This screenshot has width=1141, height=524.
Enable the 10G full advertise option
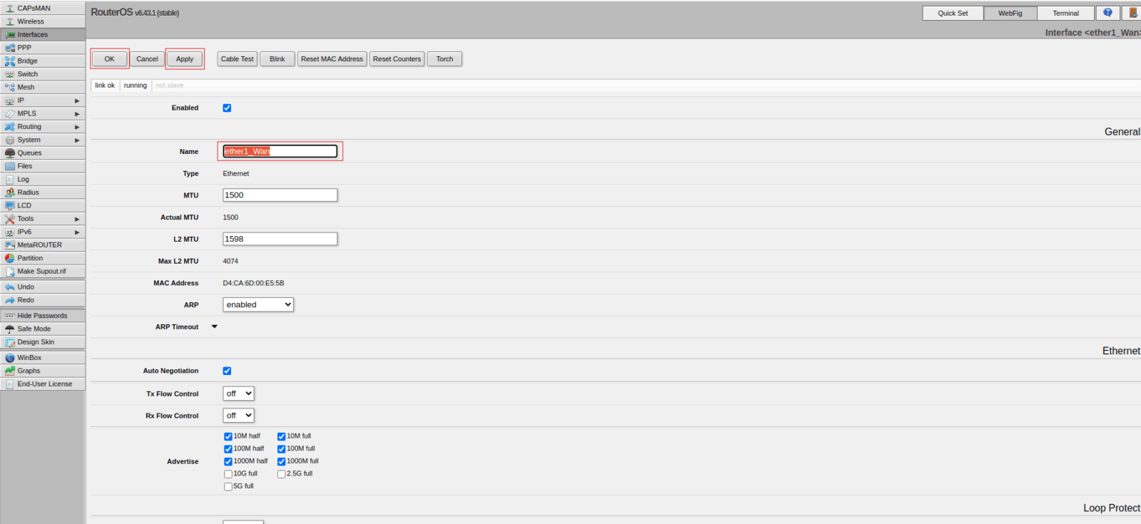tap(228, 474)
